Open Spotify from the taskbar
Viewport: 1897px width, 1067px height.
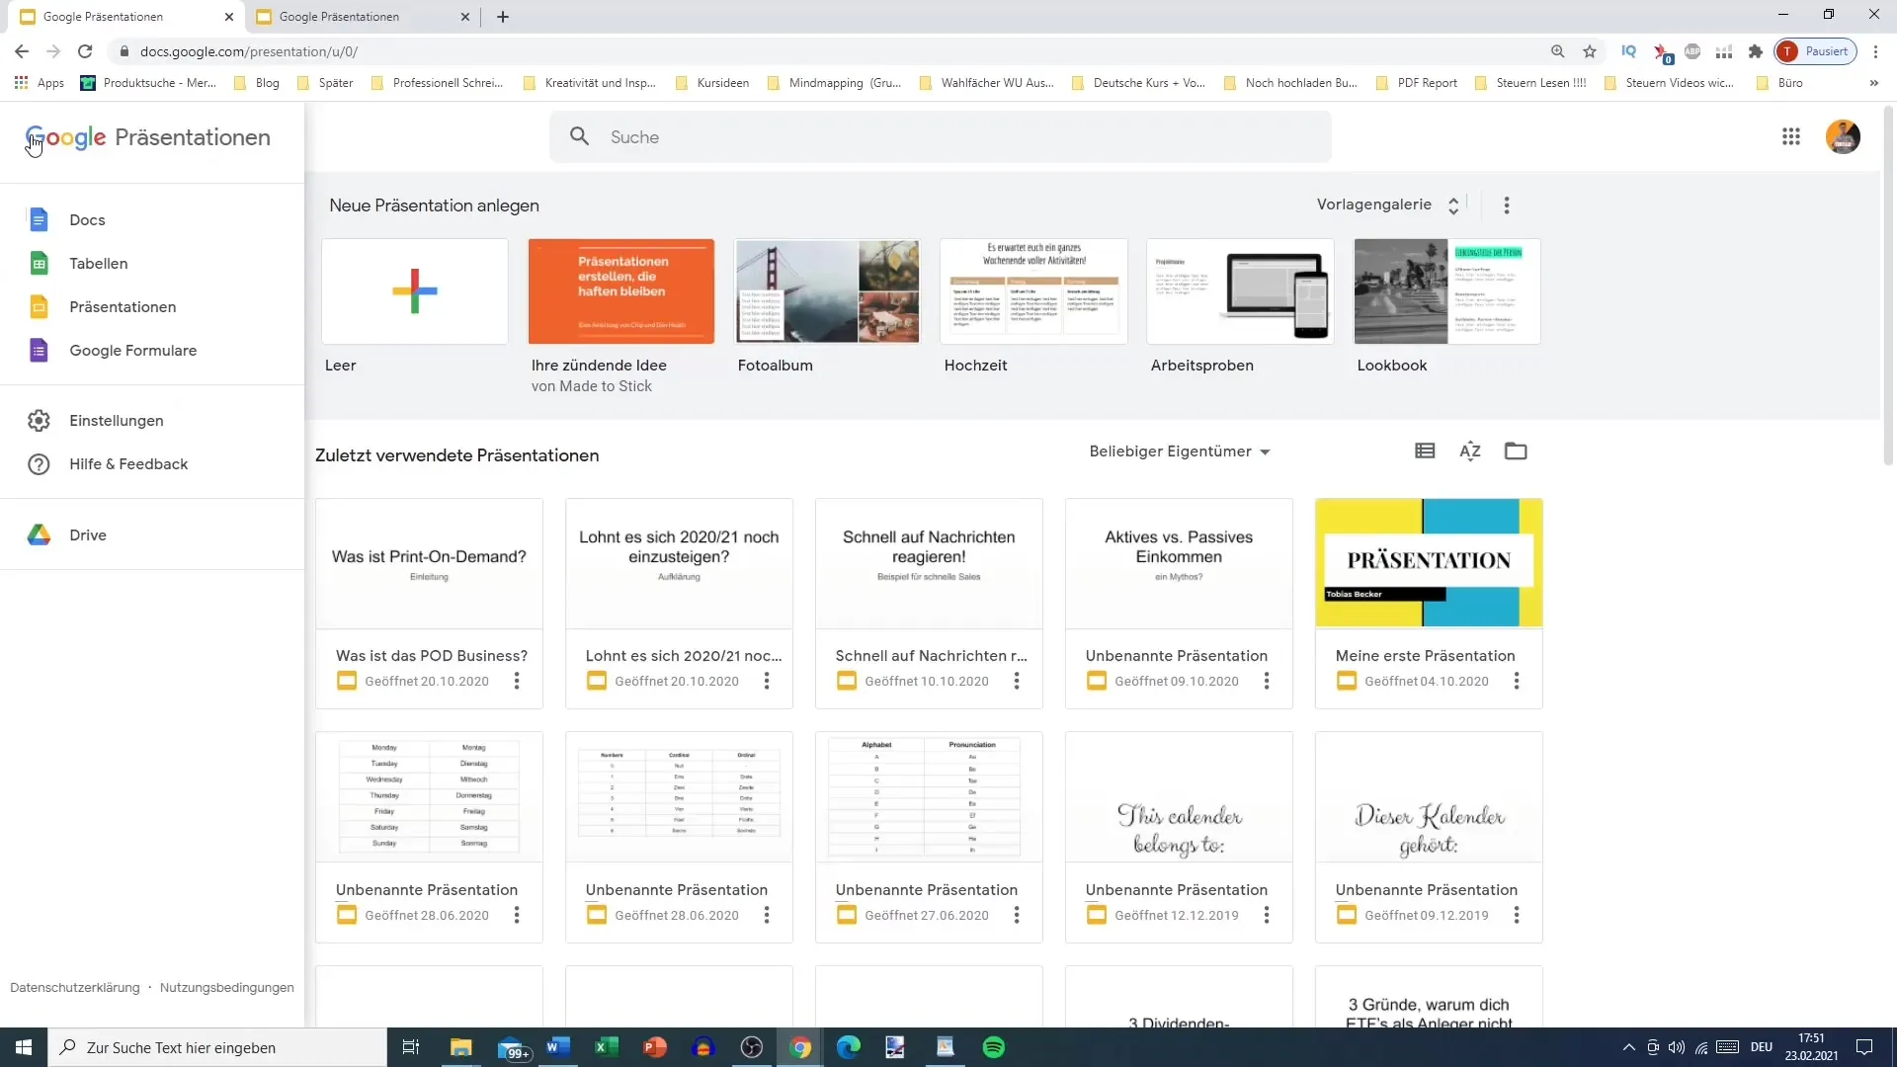(x=994, y=1047)
